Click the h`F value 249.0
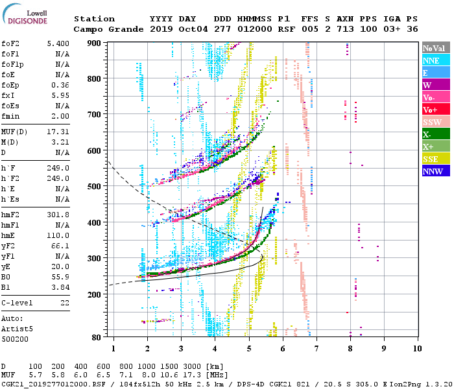The height and width of the screenshot is (389, 454). coord(58,168)
